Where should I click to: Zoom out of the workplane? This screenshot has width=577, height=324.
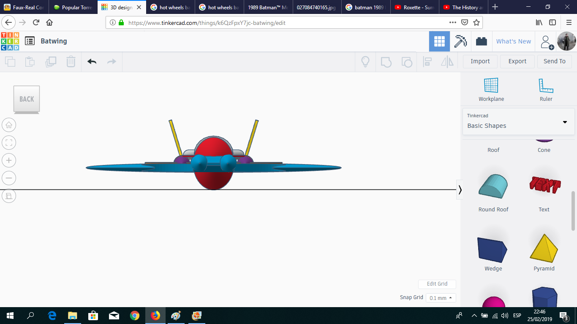[9, 178]
